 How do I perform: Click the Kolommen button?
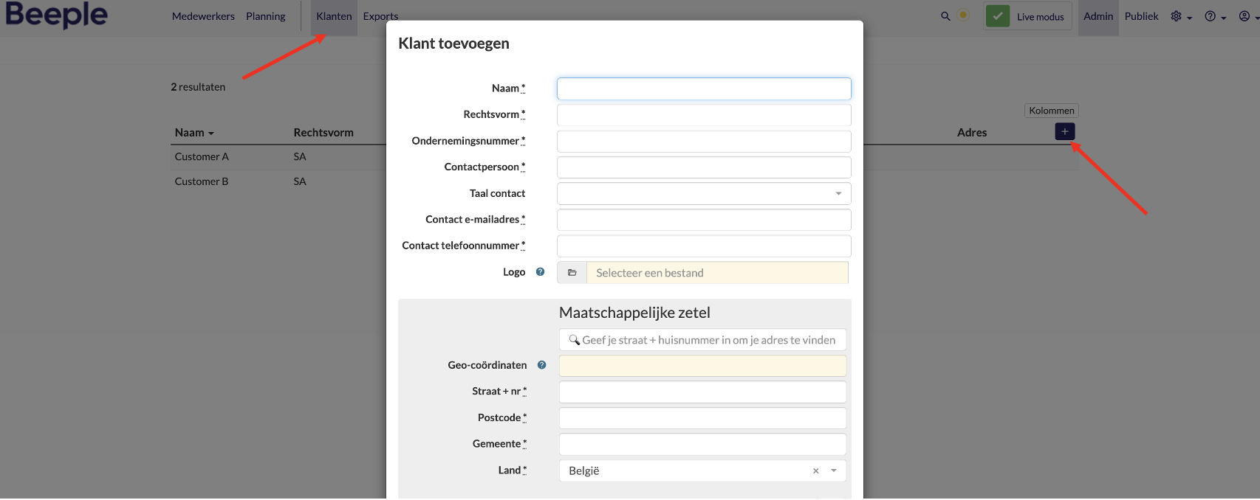coord(1052,111)
